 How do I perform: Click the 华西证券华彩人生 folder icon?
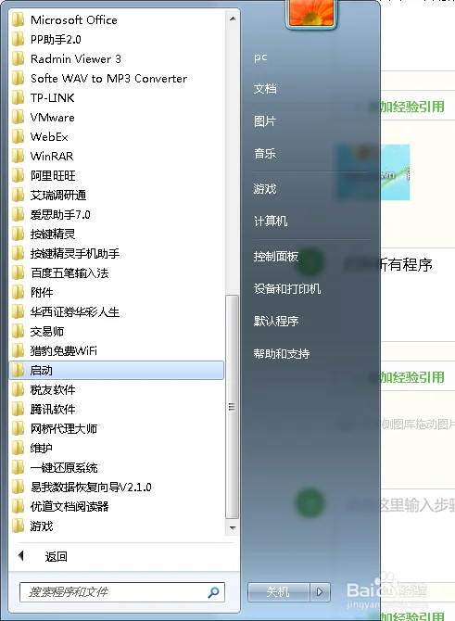(x=18, y=311)
